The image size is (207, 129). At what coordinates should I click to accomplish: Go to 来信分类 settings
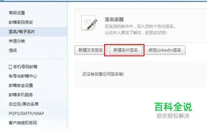[x=17, y=41]
